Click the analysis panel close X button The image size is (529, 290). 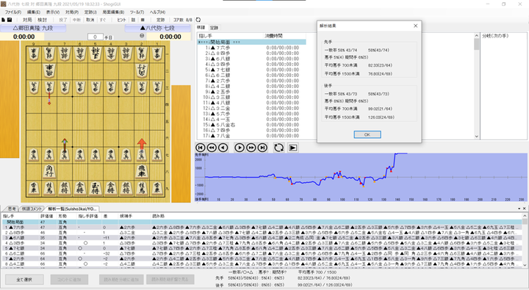point(525,209)
